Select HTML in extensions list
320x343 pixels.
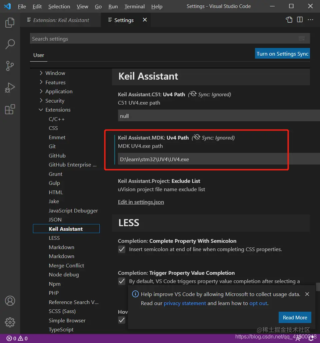[x=56, y=192]
